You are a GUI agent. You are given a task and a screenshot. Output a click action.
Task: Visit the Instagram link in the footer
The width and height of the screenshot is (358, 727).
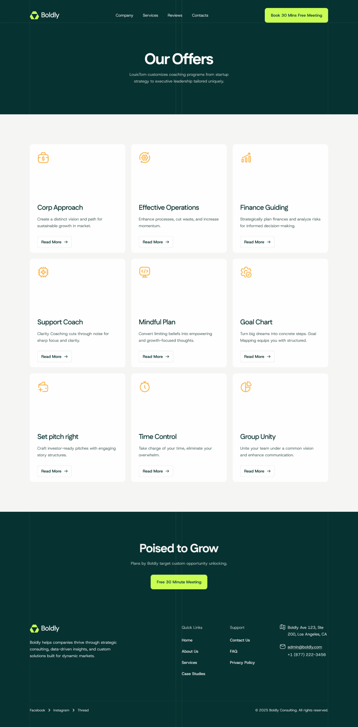click(x=61, y=710)
